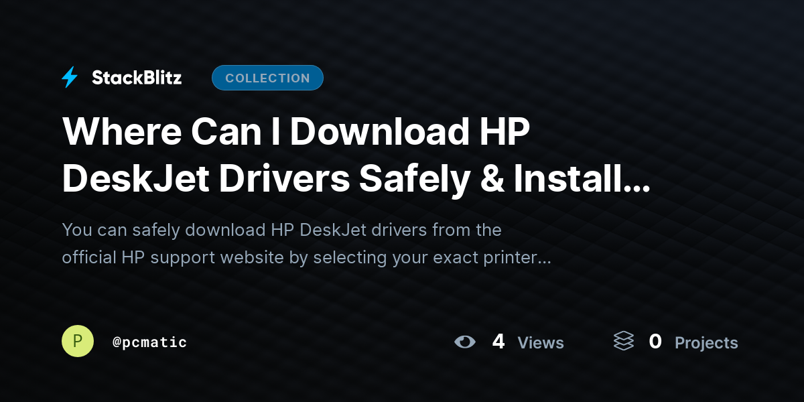
Task: Click the "Views" label
Action: 541,343
